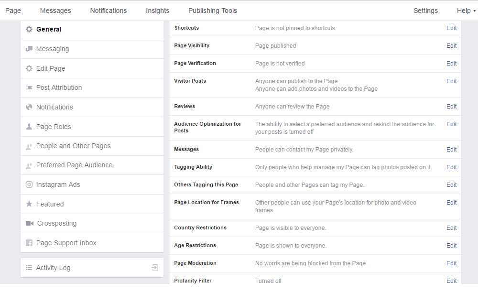The image size is (478, 293).
Task: Open the Notifications tab in top bar
Action: coord(109,11)
